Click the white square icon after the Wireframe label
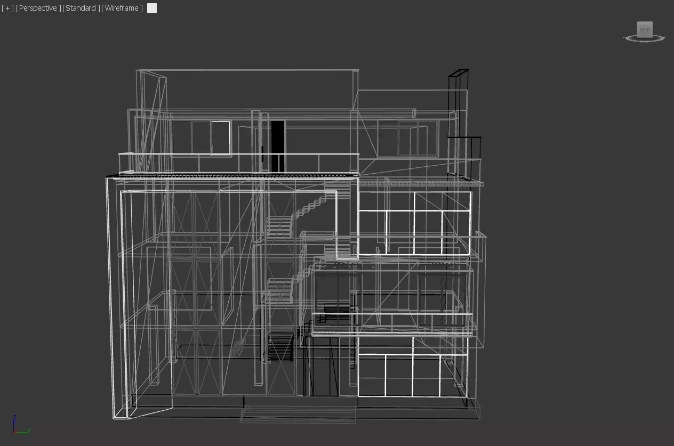This screenshot has width=674, height=446. [x=152, y=8]
